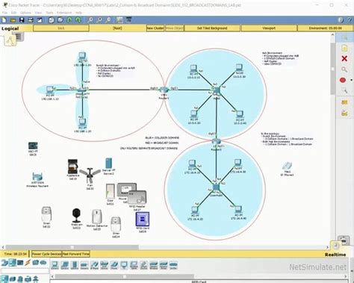This screenshot has height=283, width=354.
Task: Select the Add Complex PDU envelope
Action: [x=344, y=113]
